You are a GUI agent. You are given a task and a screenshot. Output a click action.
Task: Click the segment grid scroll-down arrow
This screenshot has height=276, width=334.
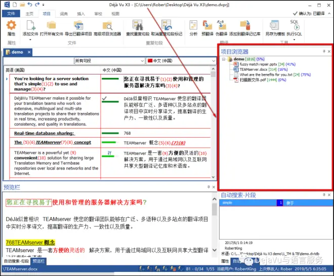(x=213, y=177)
